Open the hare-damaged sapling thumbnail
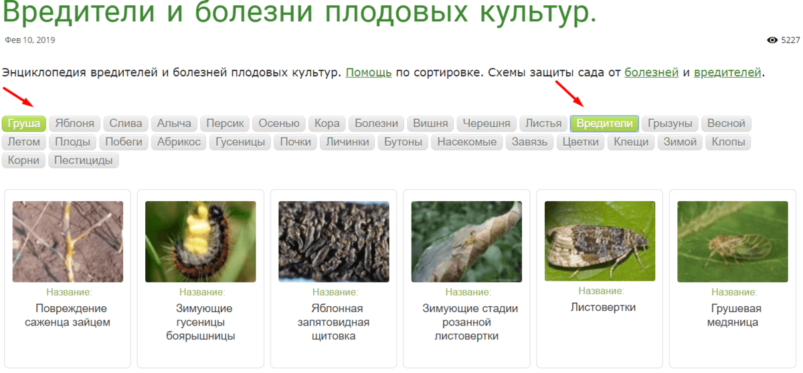This screenshot has width=803, height=373. coord(68,241)
